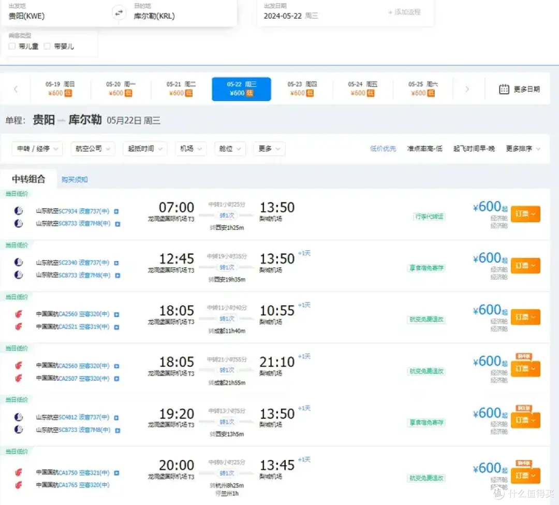Expand booking options for 12:45 flight

(525, 266)
